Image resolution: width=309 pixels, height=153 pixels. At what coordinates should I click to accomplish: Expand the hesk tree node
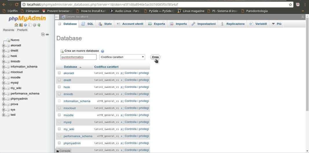coord(3,56)
